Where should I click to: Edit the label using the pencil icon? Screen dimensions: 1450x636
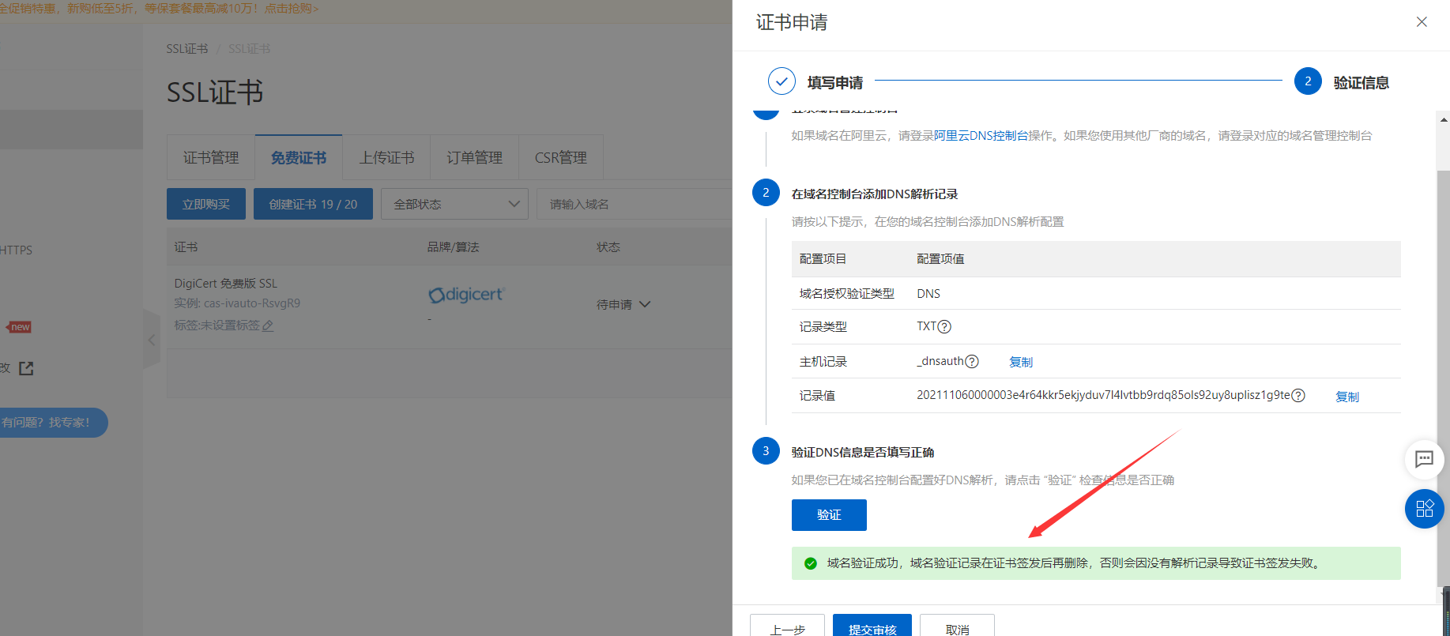coord(268,326)
